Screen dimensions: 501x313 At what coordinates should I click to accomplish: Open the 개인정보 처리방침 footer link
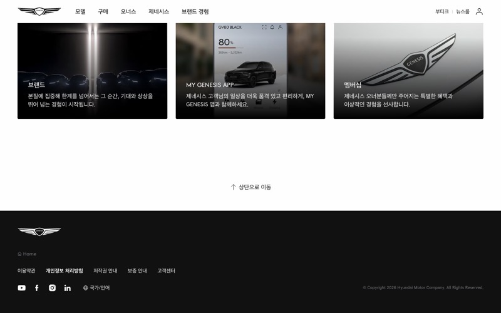[65, 271]
